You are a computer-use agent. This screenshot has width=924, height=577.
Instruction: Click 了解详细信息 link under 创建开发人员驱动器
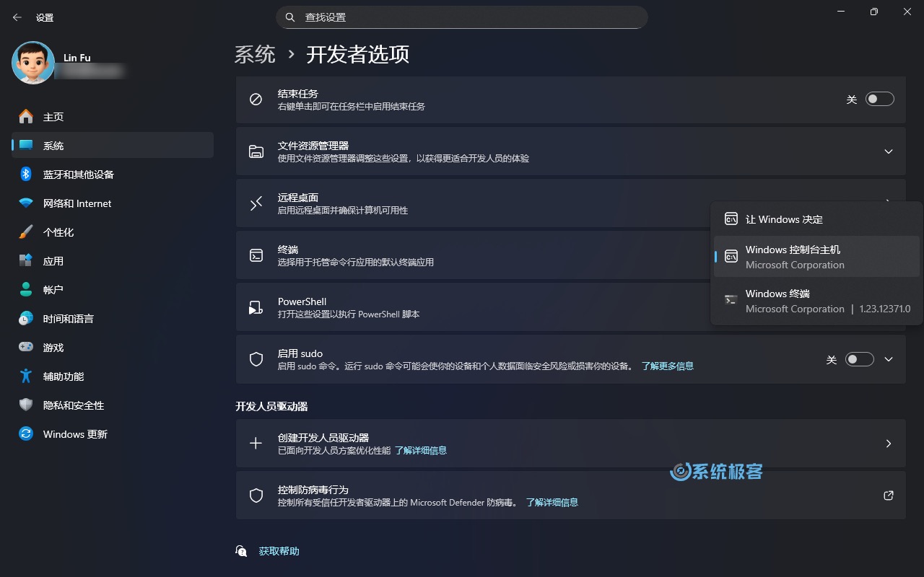coord(421,451)
